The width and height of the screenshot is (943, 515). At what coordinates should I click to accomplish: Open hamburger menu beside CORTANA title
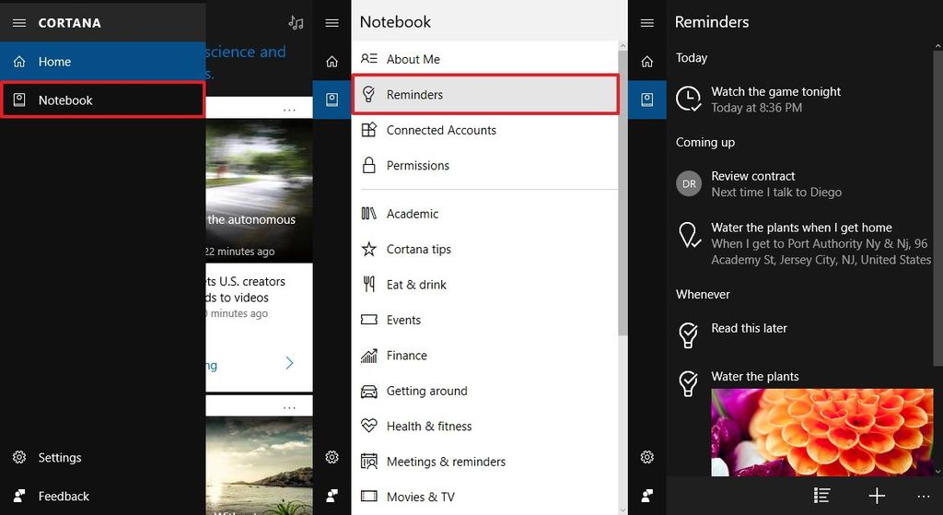point(19,23)
